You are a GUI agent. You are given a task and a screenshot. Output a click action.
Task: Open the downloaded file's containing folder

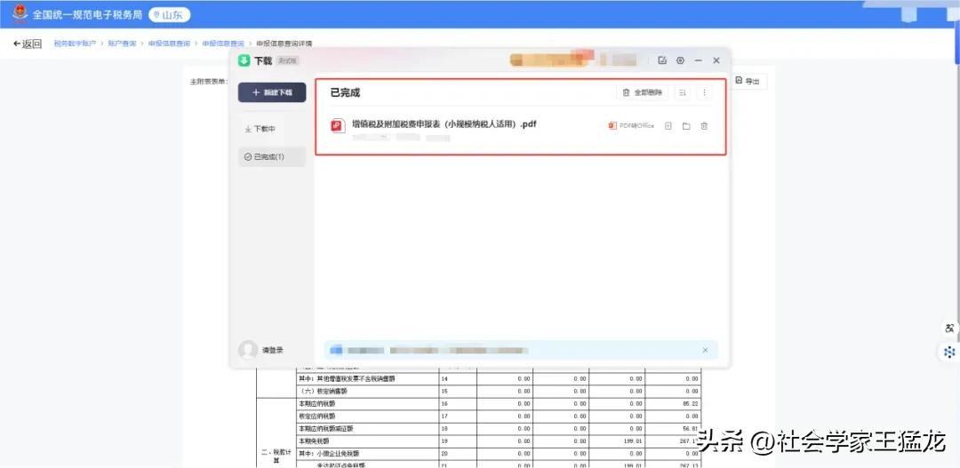pyautogui.click(x=686, y=126)
